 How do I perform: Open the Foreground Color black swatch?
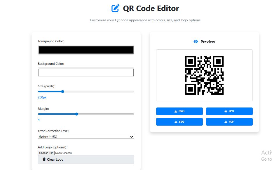click(x=86, y=50)
